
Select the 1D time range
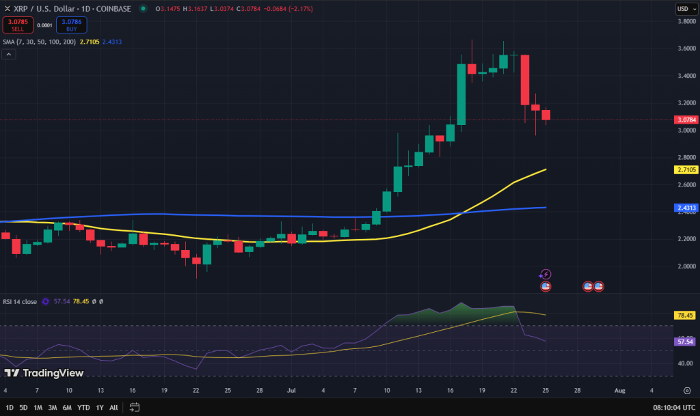coord(10,408)
